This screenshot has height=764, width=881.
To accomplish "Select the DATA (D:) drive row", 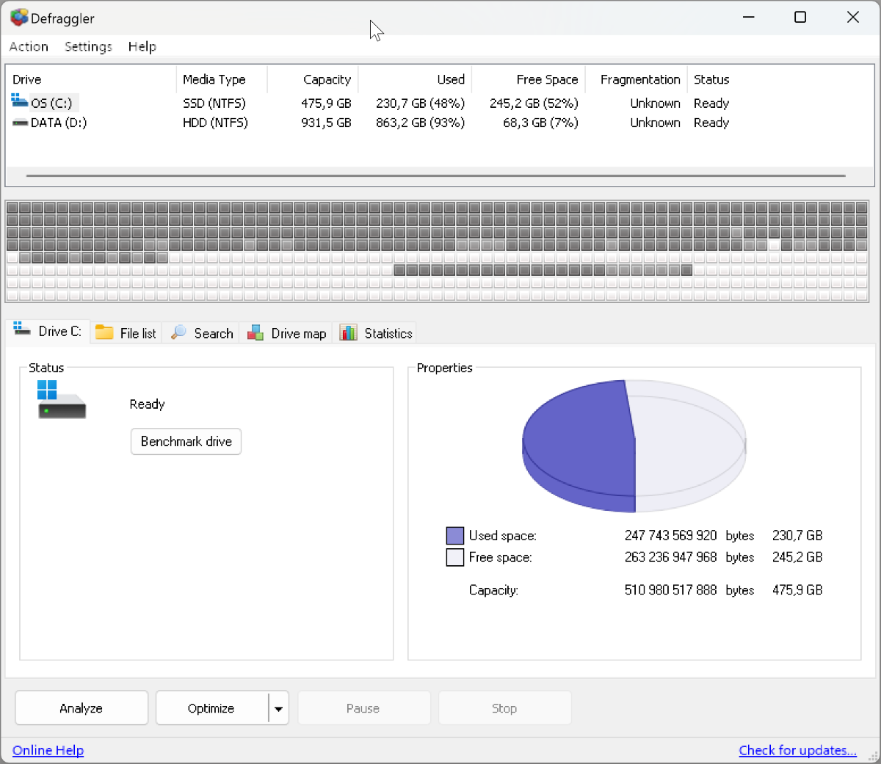I will coord(440,123).
